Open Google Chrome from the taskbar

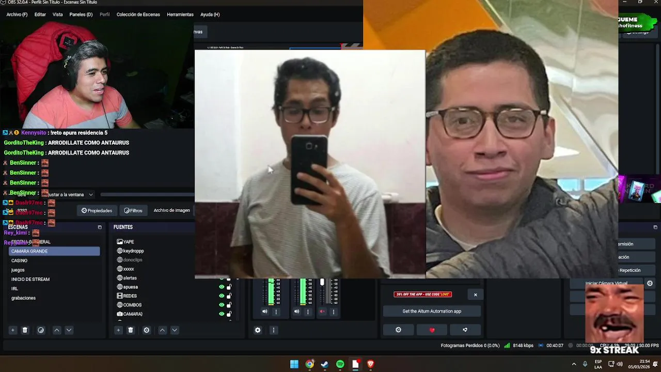309,364
